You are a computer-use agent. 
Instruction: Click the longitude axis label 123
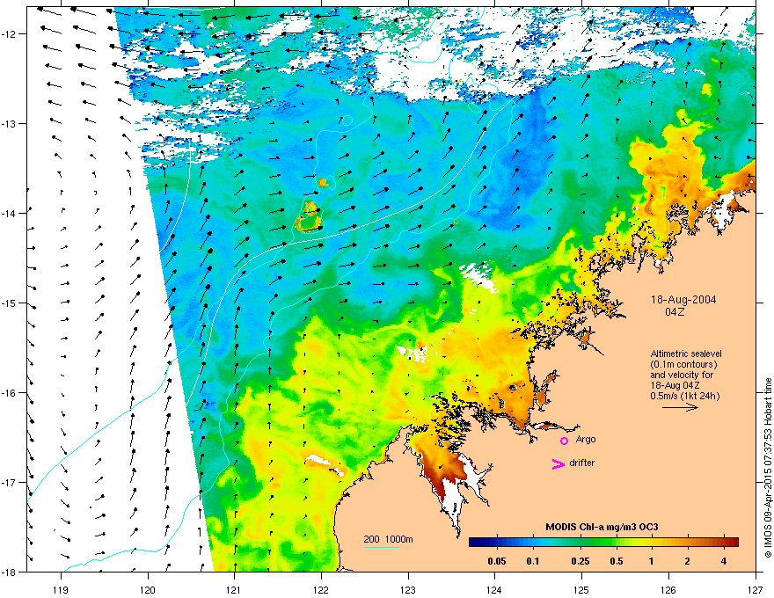pyautogui.click(x=408, y=589)
